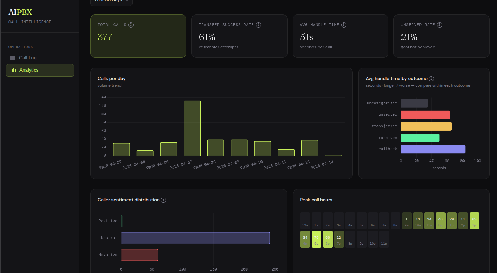Screen dimensions: 497x273
Task: Open info icon for Caller sentiment distribution
Action: 163,200
